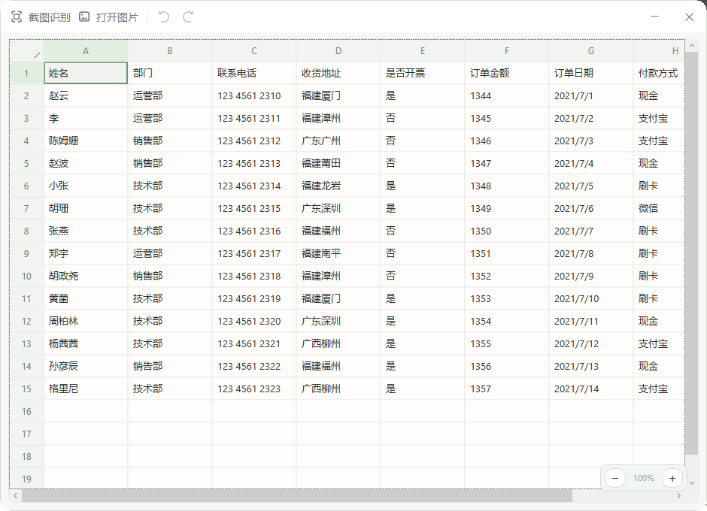Select the 收货地址 header cell
The width and height of the screenshot is (707, 511).
(338, 73)
